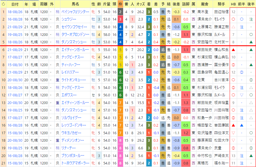Sort by the 騎手 column header
Image resolution: width=256 pixels, height=167 pixels.
(221, 4)
